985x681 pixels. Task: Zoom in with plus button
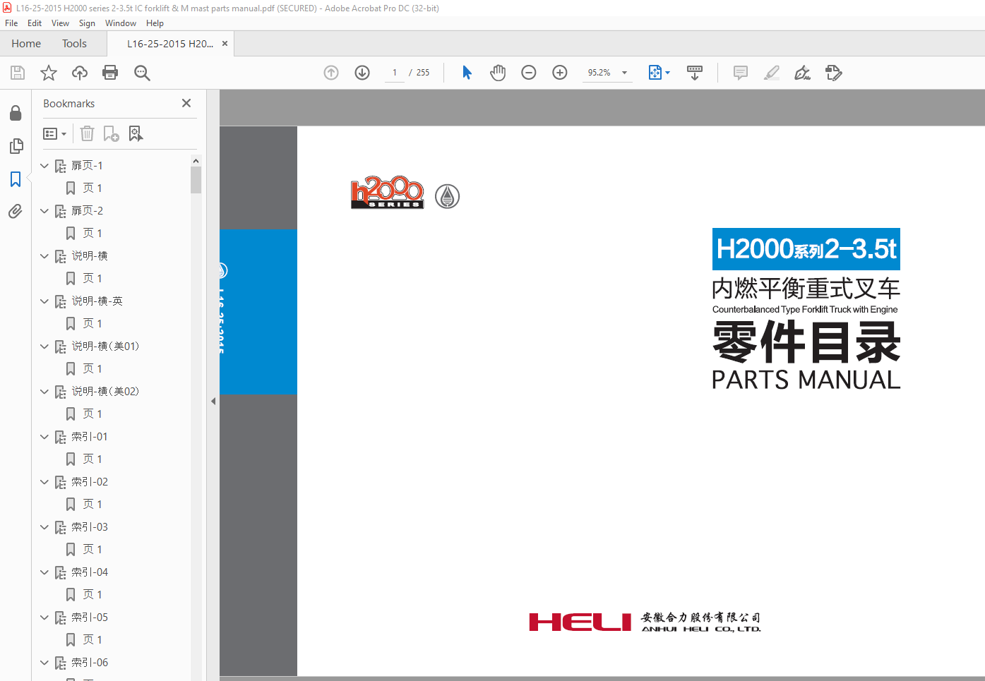click(560, 73)
